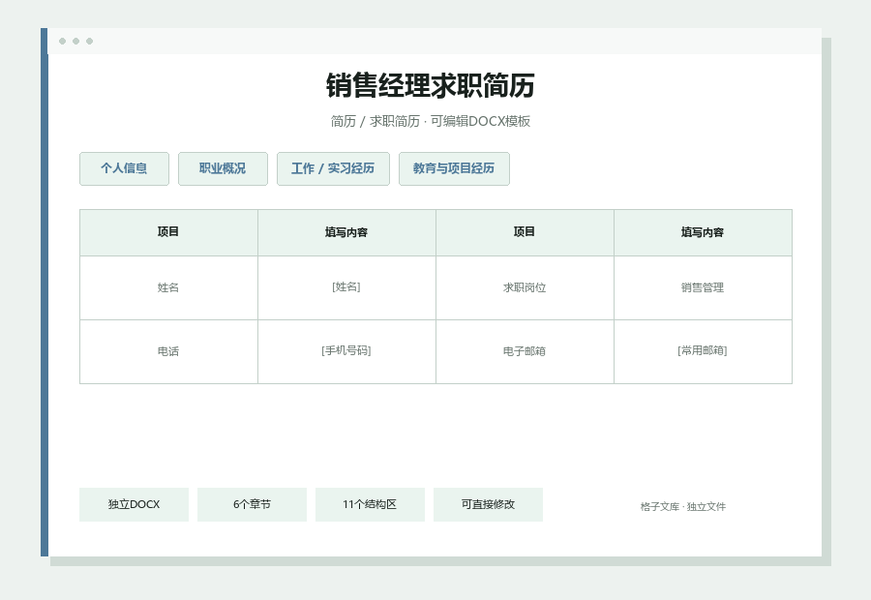
Task: Choose the 可直接修改 tag
Action: pos(488,504)
